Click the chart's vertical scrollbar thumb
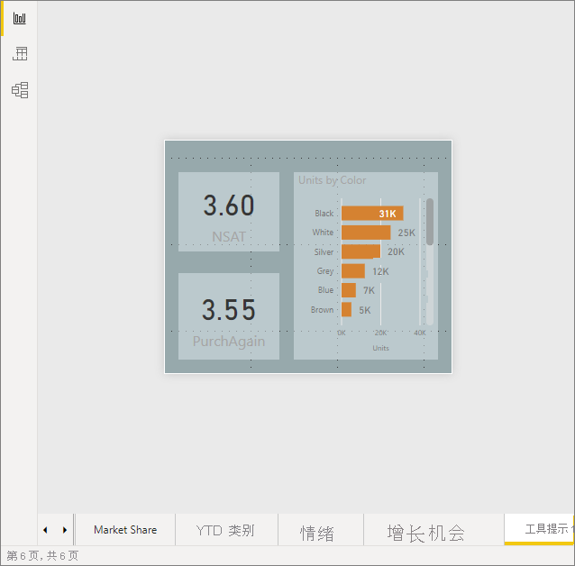The height and width of the screenshot is (566, 575). (430, 222)
